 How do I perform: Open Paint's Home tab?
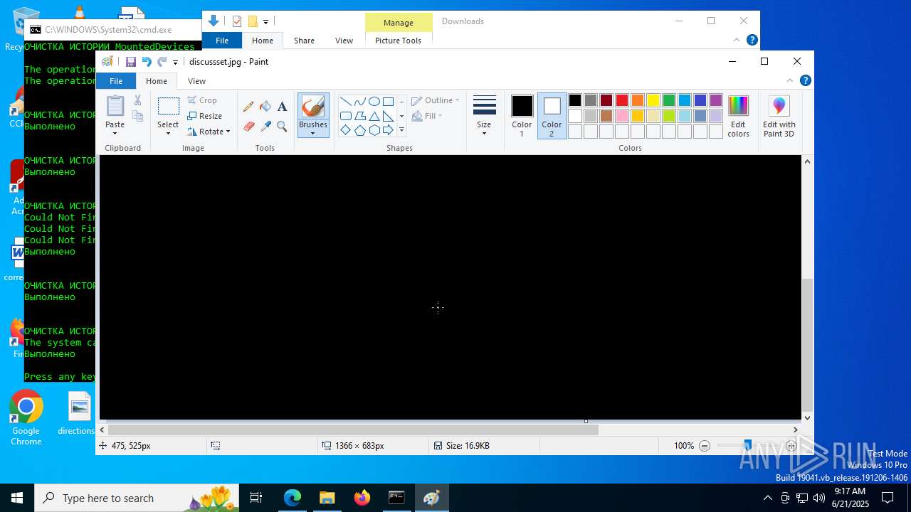[x=157, y=81]
